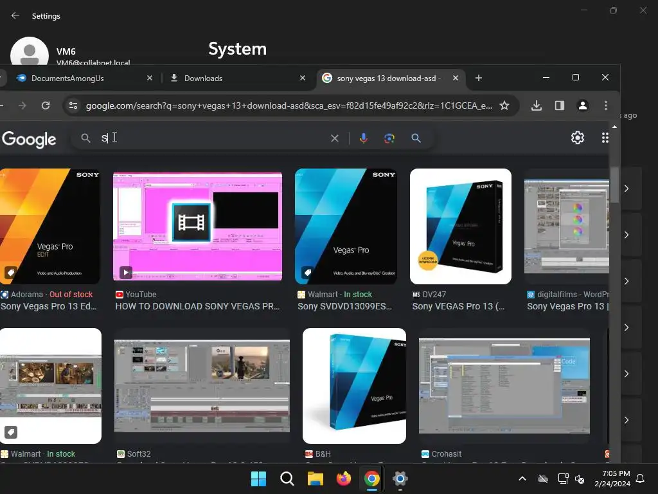The height and width of the screenshot is (494, 658).
Task: Go to Google home via logo
Action: pos(28,139)
